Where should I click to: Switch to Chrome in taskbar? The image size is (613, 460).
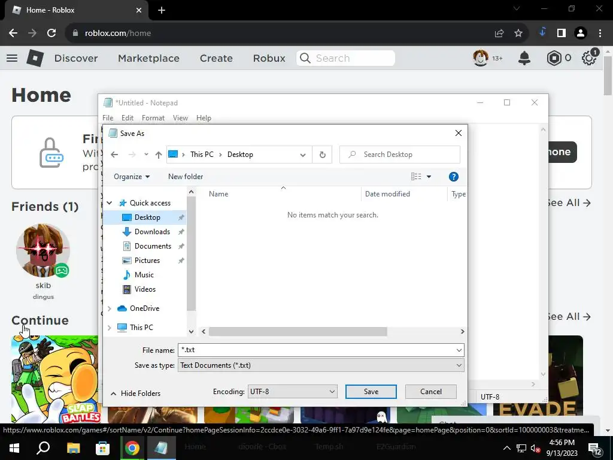(132, 447)
